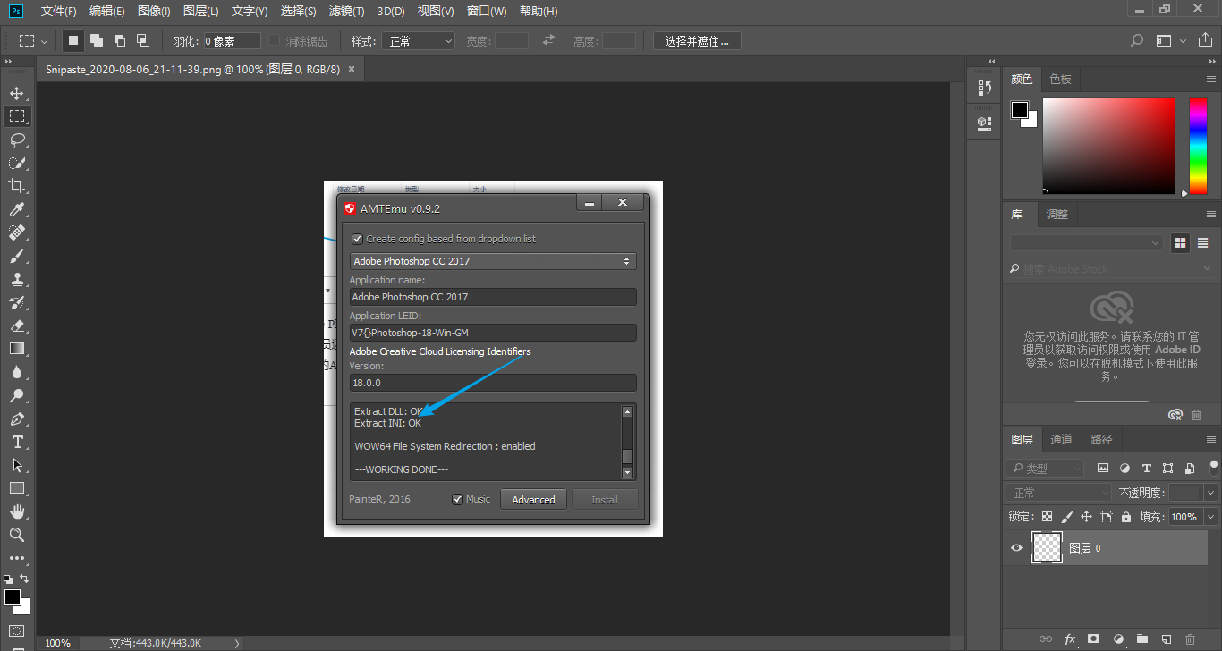The image size is (1222, 651).
Task: Select the Eraser tool
Action: [x=17, y=325]
